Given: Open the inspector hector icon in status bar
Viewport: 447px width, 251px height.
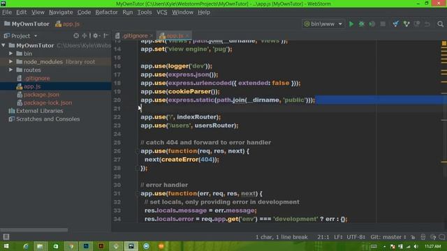Looking at the screenshot, I should pos(423,237).
